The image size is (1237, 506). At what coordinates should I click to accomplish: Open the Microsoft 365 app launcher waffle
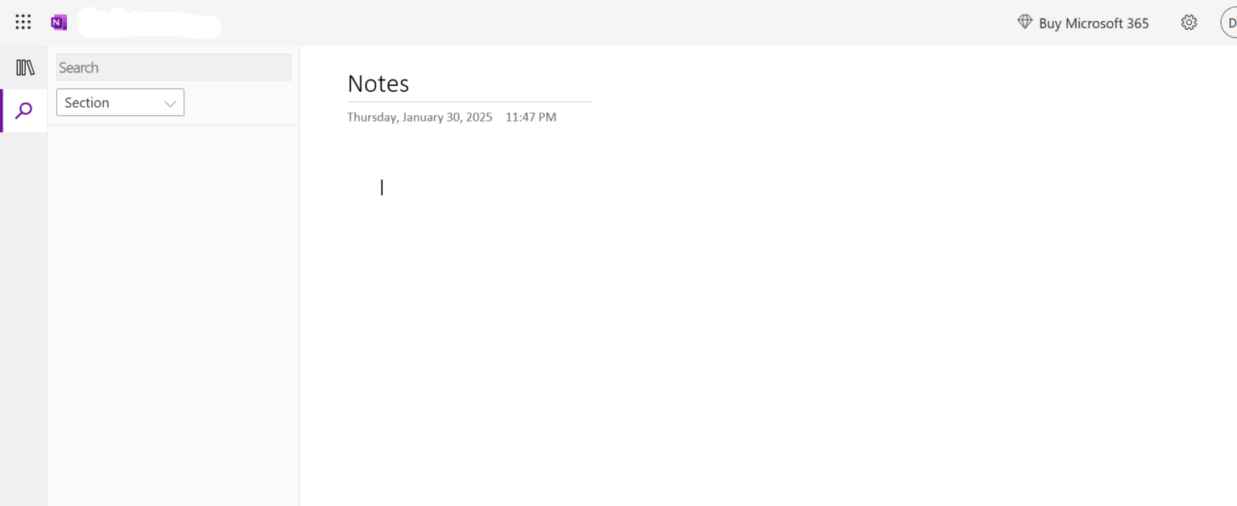[22, 22]
